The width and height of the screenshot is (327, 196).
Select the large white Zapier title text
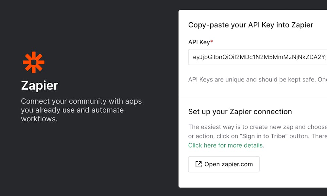pos(40,86)
